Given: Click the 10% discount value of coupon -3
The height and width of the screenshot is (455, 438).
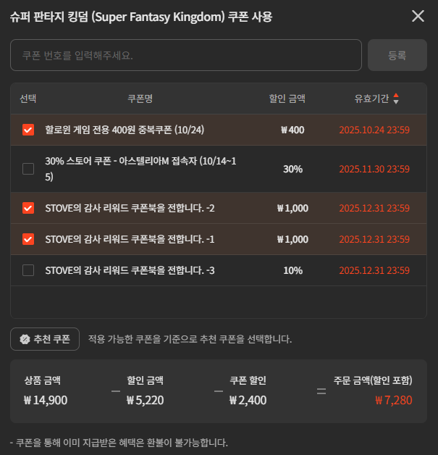Looking at the screenshot, I should pos(292,270).
